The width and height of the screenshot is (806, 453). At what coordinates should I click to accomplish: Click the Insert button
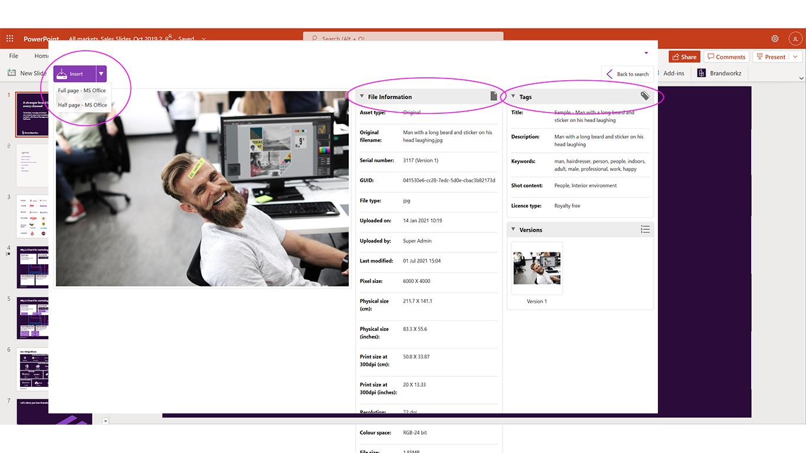[x=75, y=74]
